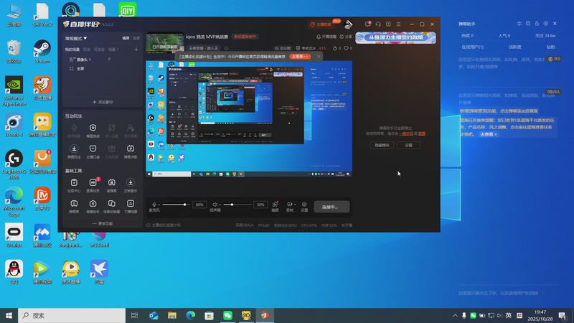574x323 pixels.
Task: Open 设置 gear next to 录制
Action: tap(304, 207)
